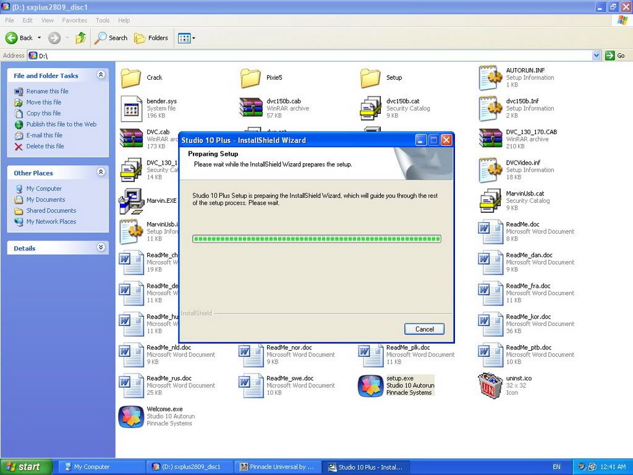633x475 pixels.
Task: Toggle the Folders pane button
Action: pos(151,38)
